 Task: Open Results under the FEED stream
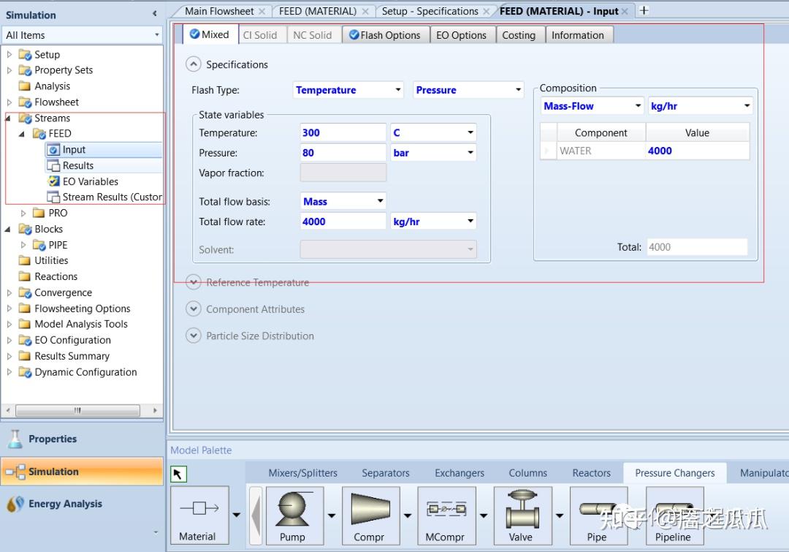tap(77, 165)
